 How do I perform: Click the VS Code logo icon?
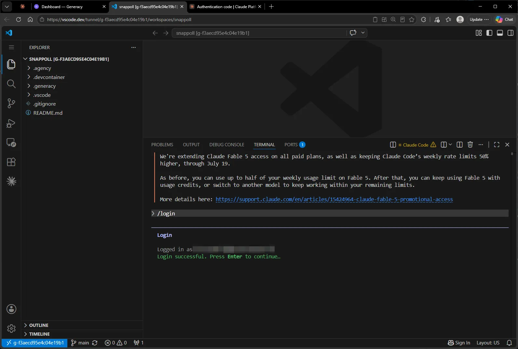[x=9, y=33]
